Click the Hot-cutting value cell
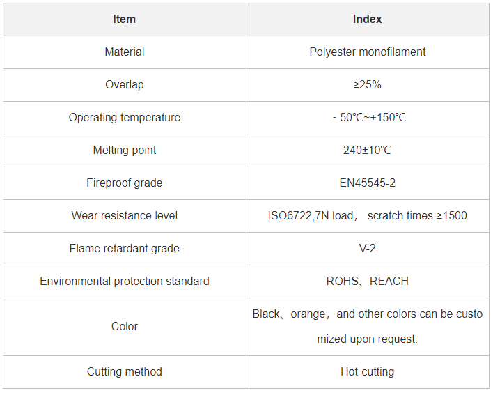 point(368,372)
